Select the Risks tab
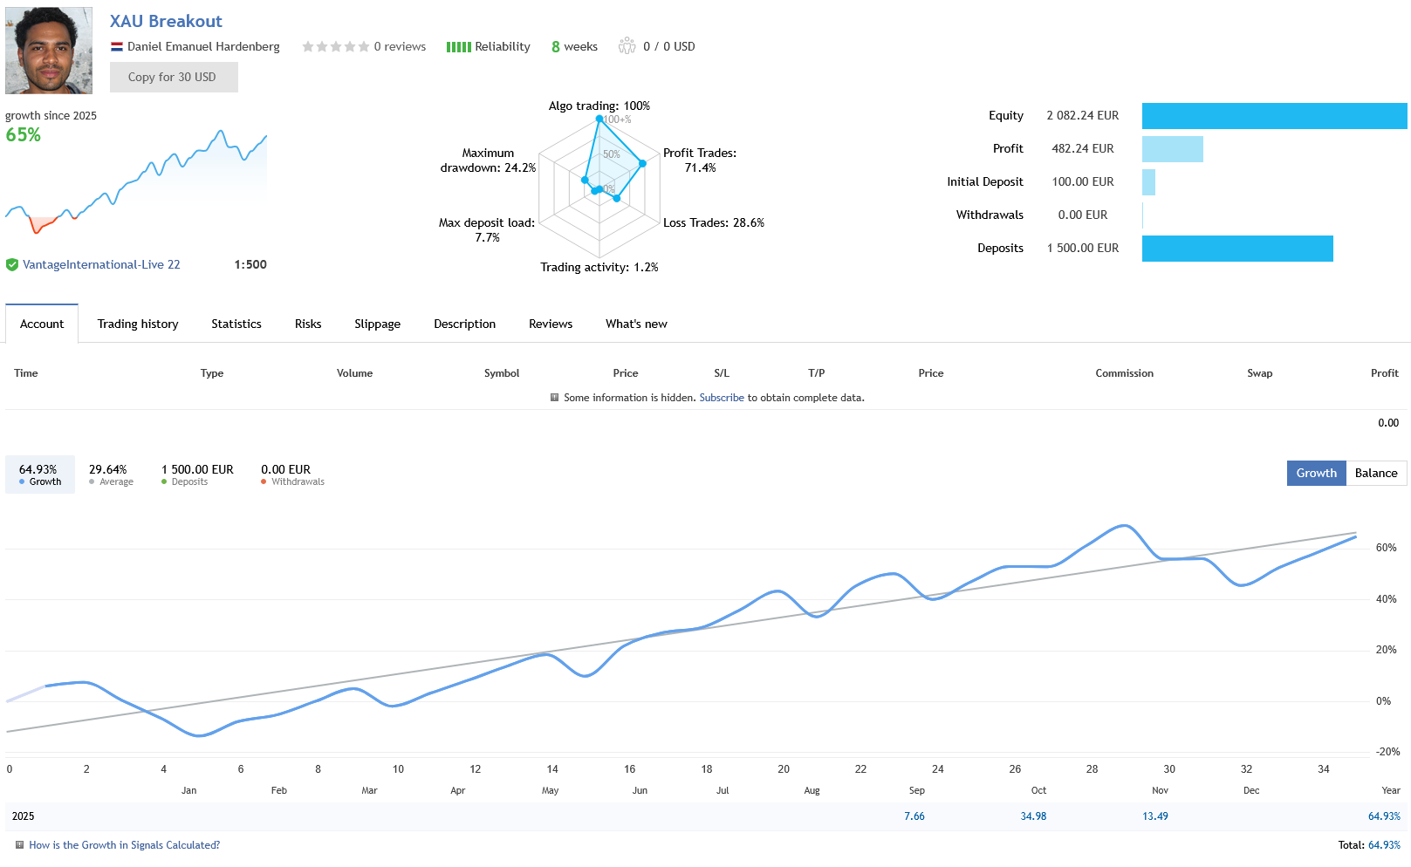The height and width of the screenshot is (867, 1411). coord(307,324)
